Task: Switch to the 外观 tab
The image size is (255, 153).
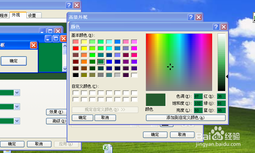Action: click(x=18, y=15)
